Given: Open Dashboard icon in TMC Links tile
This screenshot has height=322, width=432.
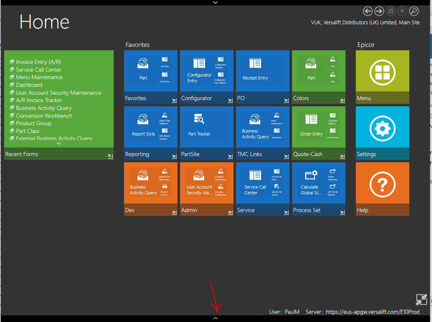Looking at the screenshot, I should coord(277,133).
